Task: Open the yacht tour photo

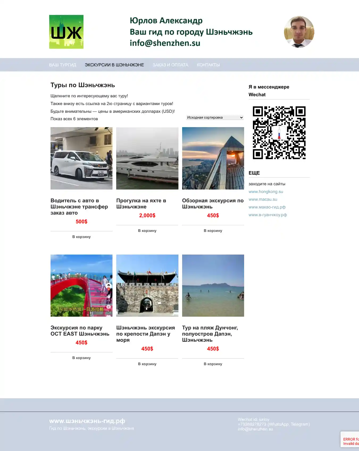Action: click(x=147, y=158)
